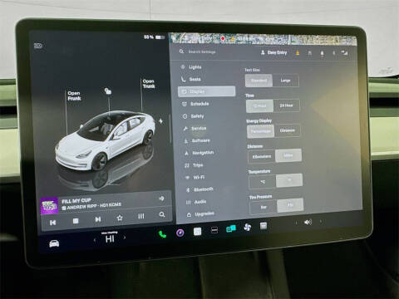Viewport: 399px width, 299px height.
Task: Open the media equalizer bars icon
Action: click(141, 216)
